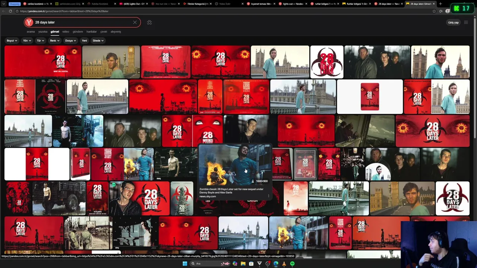Expand the Dosya file filter
Screen dimensions: 477x268
click(70, 41)
